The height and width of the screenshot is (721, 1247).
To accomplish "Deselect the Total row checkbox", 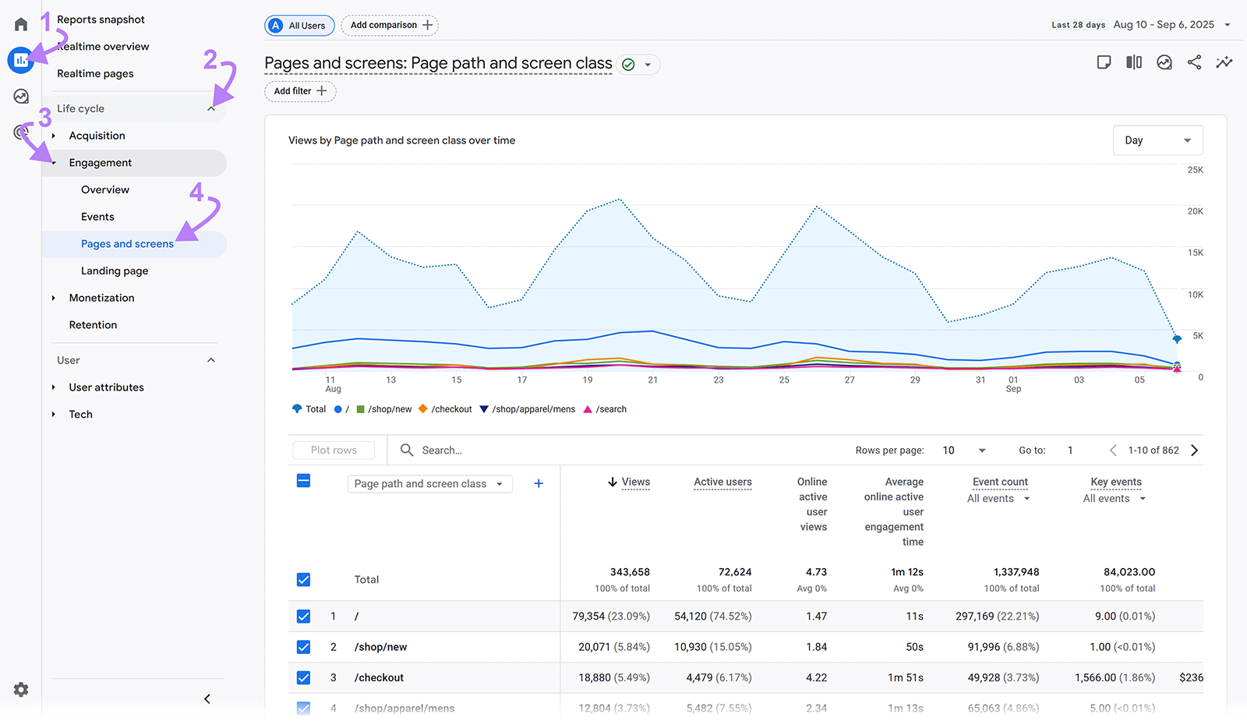I will tap(303, 579).
